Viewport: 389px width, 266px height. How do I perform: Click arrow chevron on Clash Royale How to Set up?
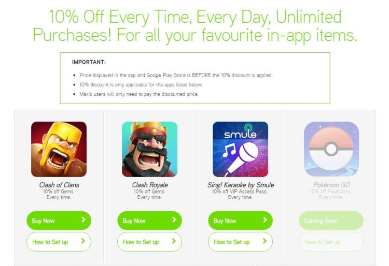pos(174,241)
